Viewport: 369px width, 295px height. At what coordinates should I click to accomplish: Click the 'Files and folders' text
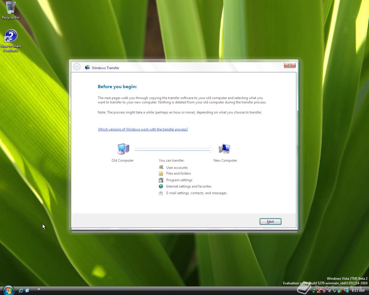point(178,173)
